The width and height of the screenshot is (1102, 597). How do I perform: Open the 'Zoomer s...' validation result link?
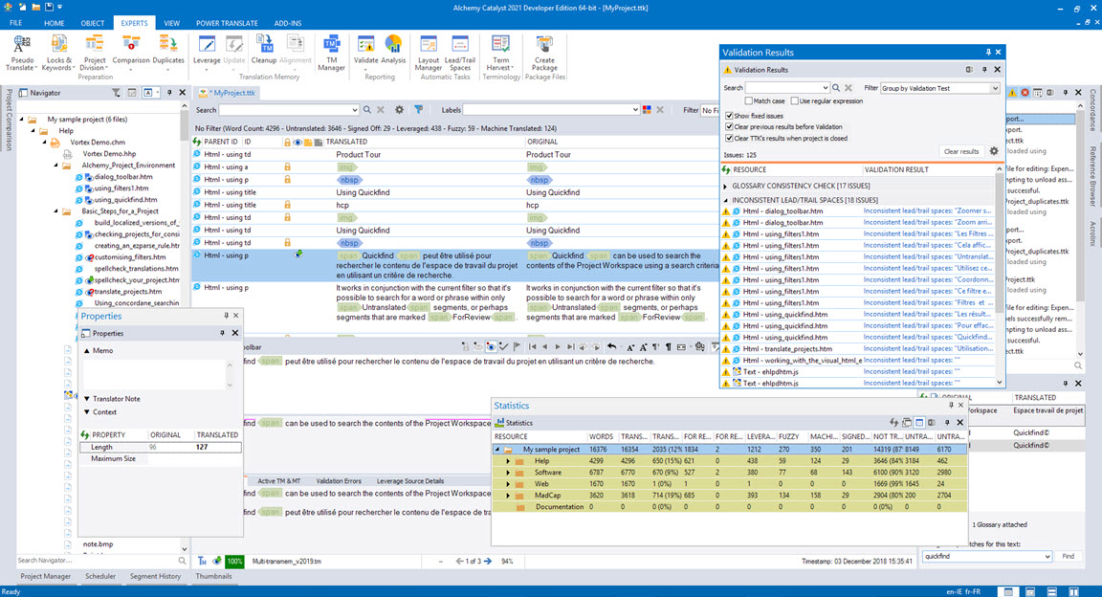pyautogui.click(x=928, y=210)
